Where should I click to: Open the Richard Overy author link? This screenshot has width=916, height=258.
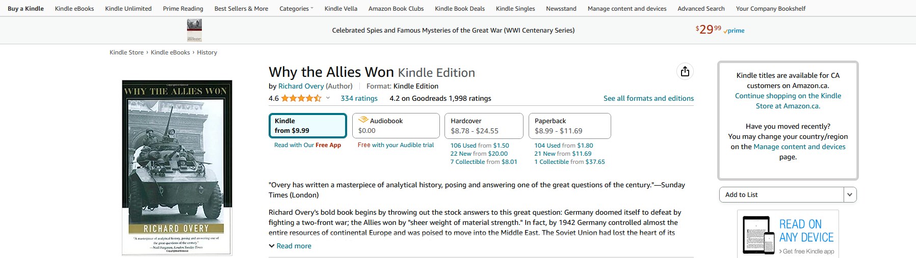point(301,86)
